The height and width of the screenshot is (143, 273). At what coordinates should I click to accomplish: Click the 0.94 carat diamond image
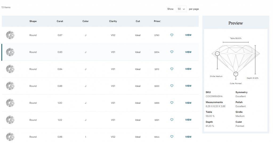coord(10,69)
